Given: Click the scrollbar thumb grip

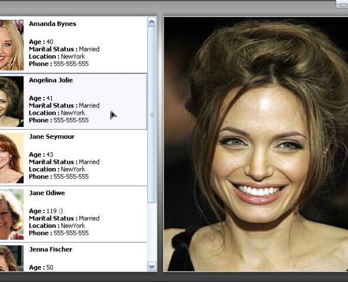Looking at the screenshot, I should pyautogui.click(x=152, y=115).
